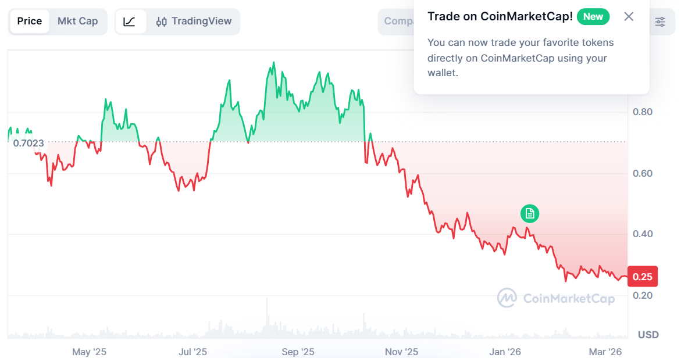This screenshot has width=681, height=358.
Task: Open the comparison asset selector
Action: [x=398, y=22]
